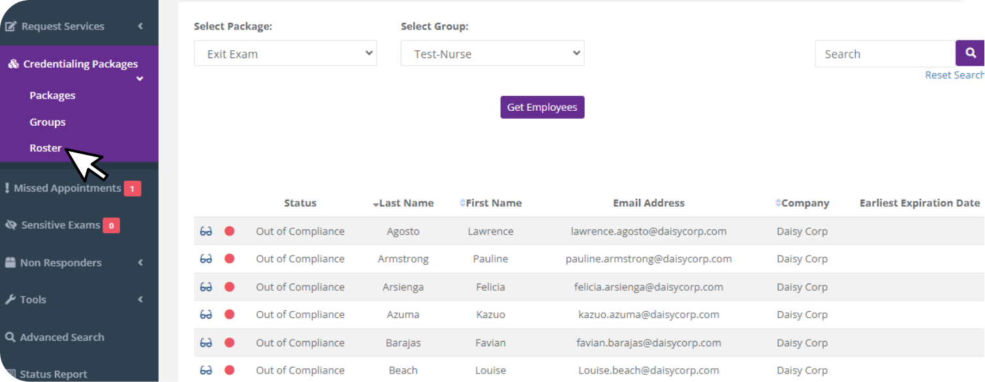Click red status dot in Agosto row
This screenshot has height=382, width=985.
(x=230, y=231)
